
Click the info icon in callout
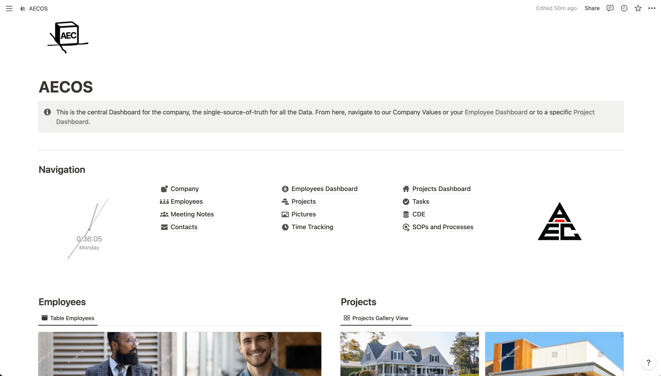click(x=48, y=112)
